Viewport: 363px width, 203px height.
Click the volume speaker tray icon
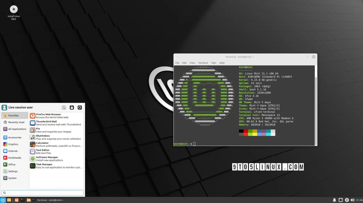[352, 200]
